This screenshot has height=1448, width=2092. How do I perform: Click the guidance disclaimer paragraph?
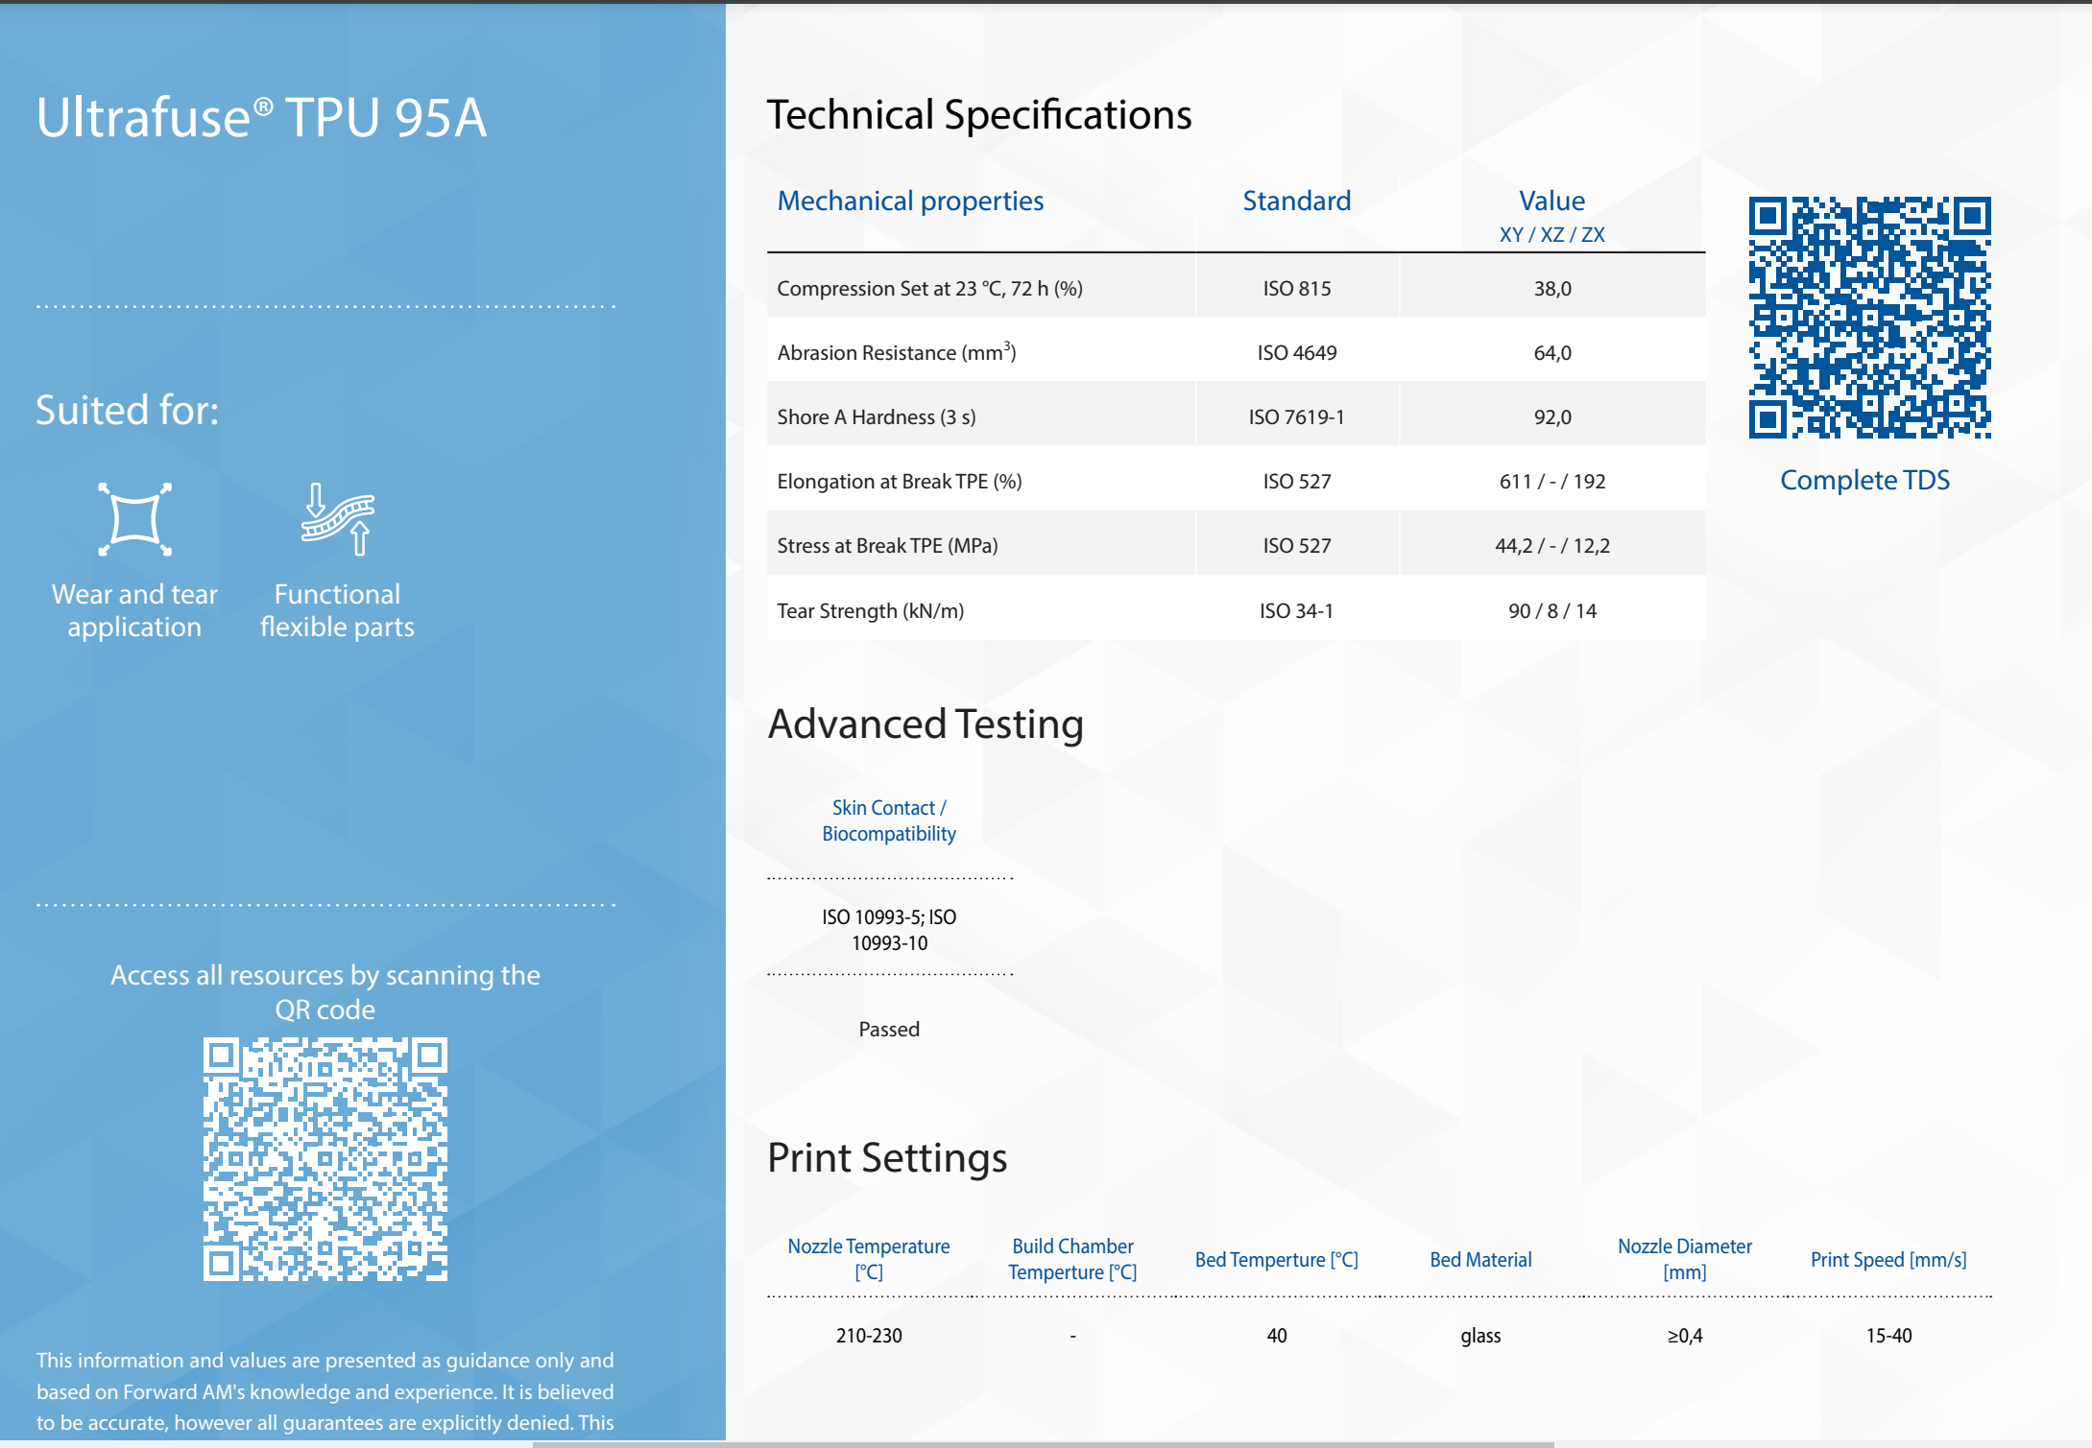[325, 1392]
